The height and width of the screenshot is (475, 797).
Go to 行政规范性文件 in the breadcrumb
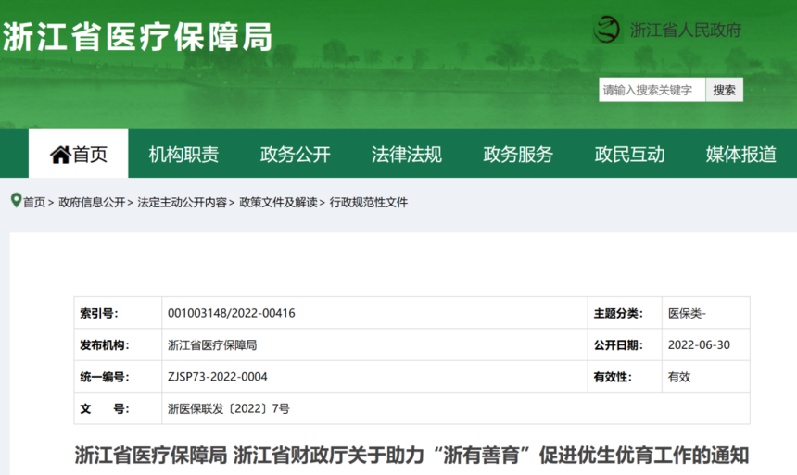tap(369, 202)
